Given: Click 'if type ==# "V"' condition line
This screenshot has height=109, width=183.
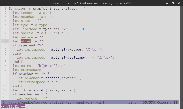Looking at the screenshot, I should [x=28, y=45].
